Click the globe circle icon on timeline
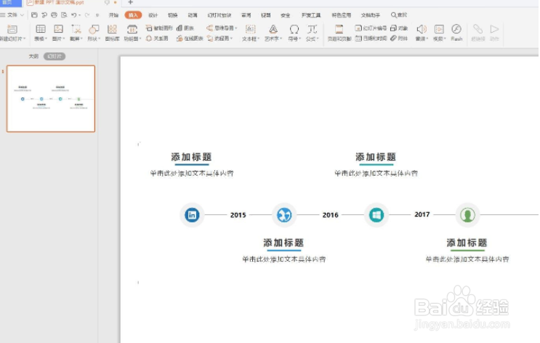Viewport: 540px width, 343px height. (284, 215)
